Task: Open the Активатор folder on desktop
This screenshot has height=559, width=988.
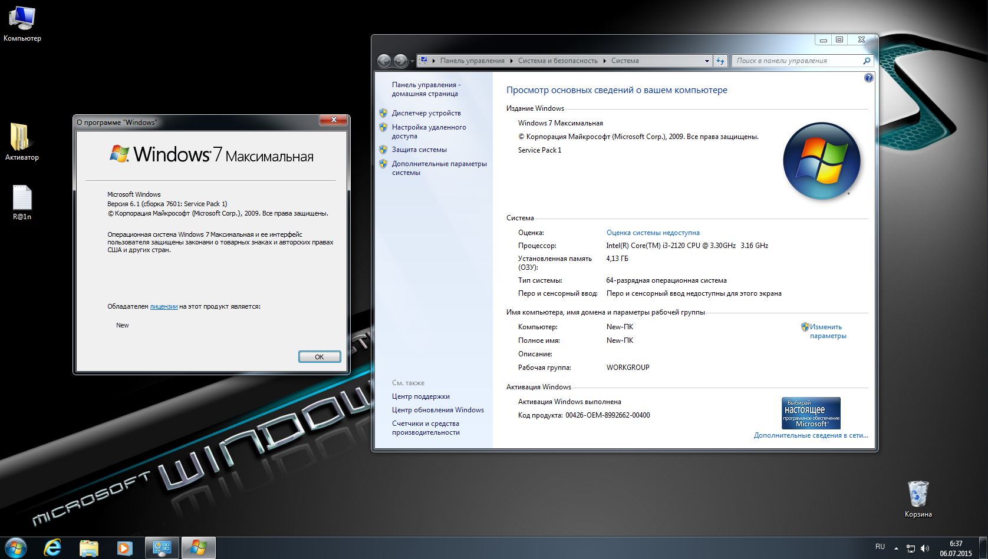Action: (x=22, y=142)
